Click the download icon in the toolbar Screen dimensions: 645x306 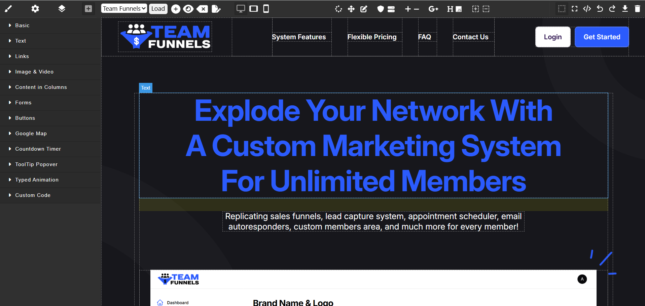pos(625,9)
